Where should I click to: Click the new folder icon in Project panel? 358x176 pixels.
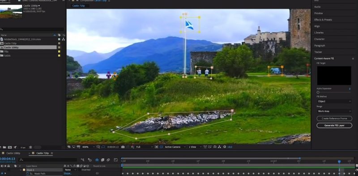4,147
